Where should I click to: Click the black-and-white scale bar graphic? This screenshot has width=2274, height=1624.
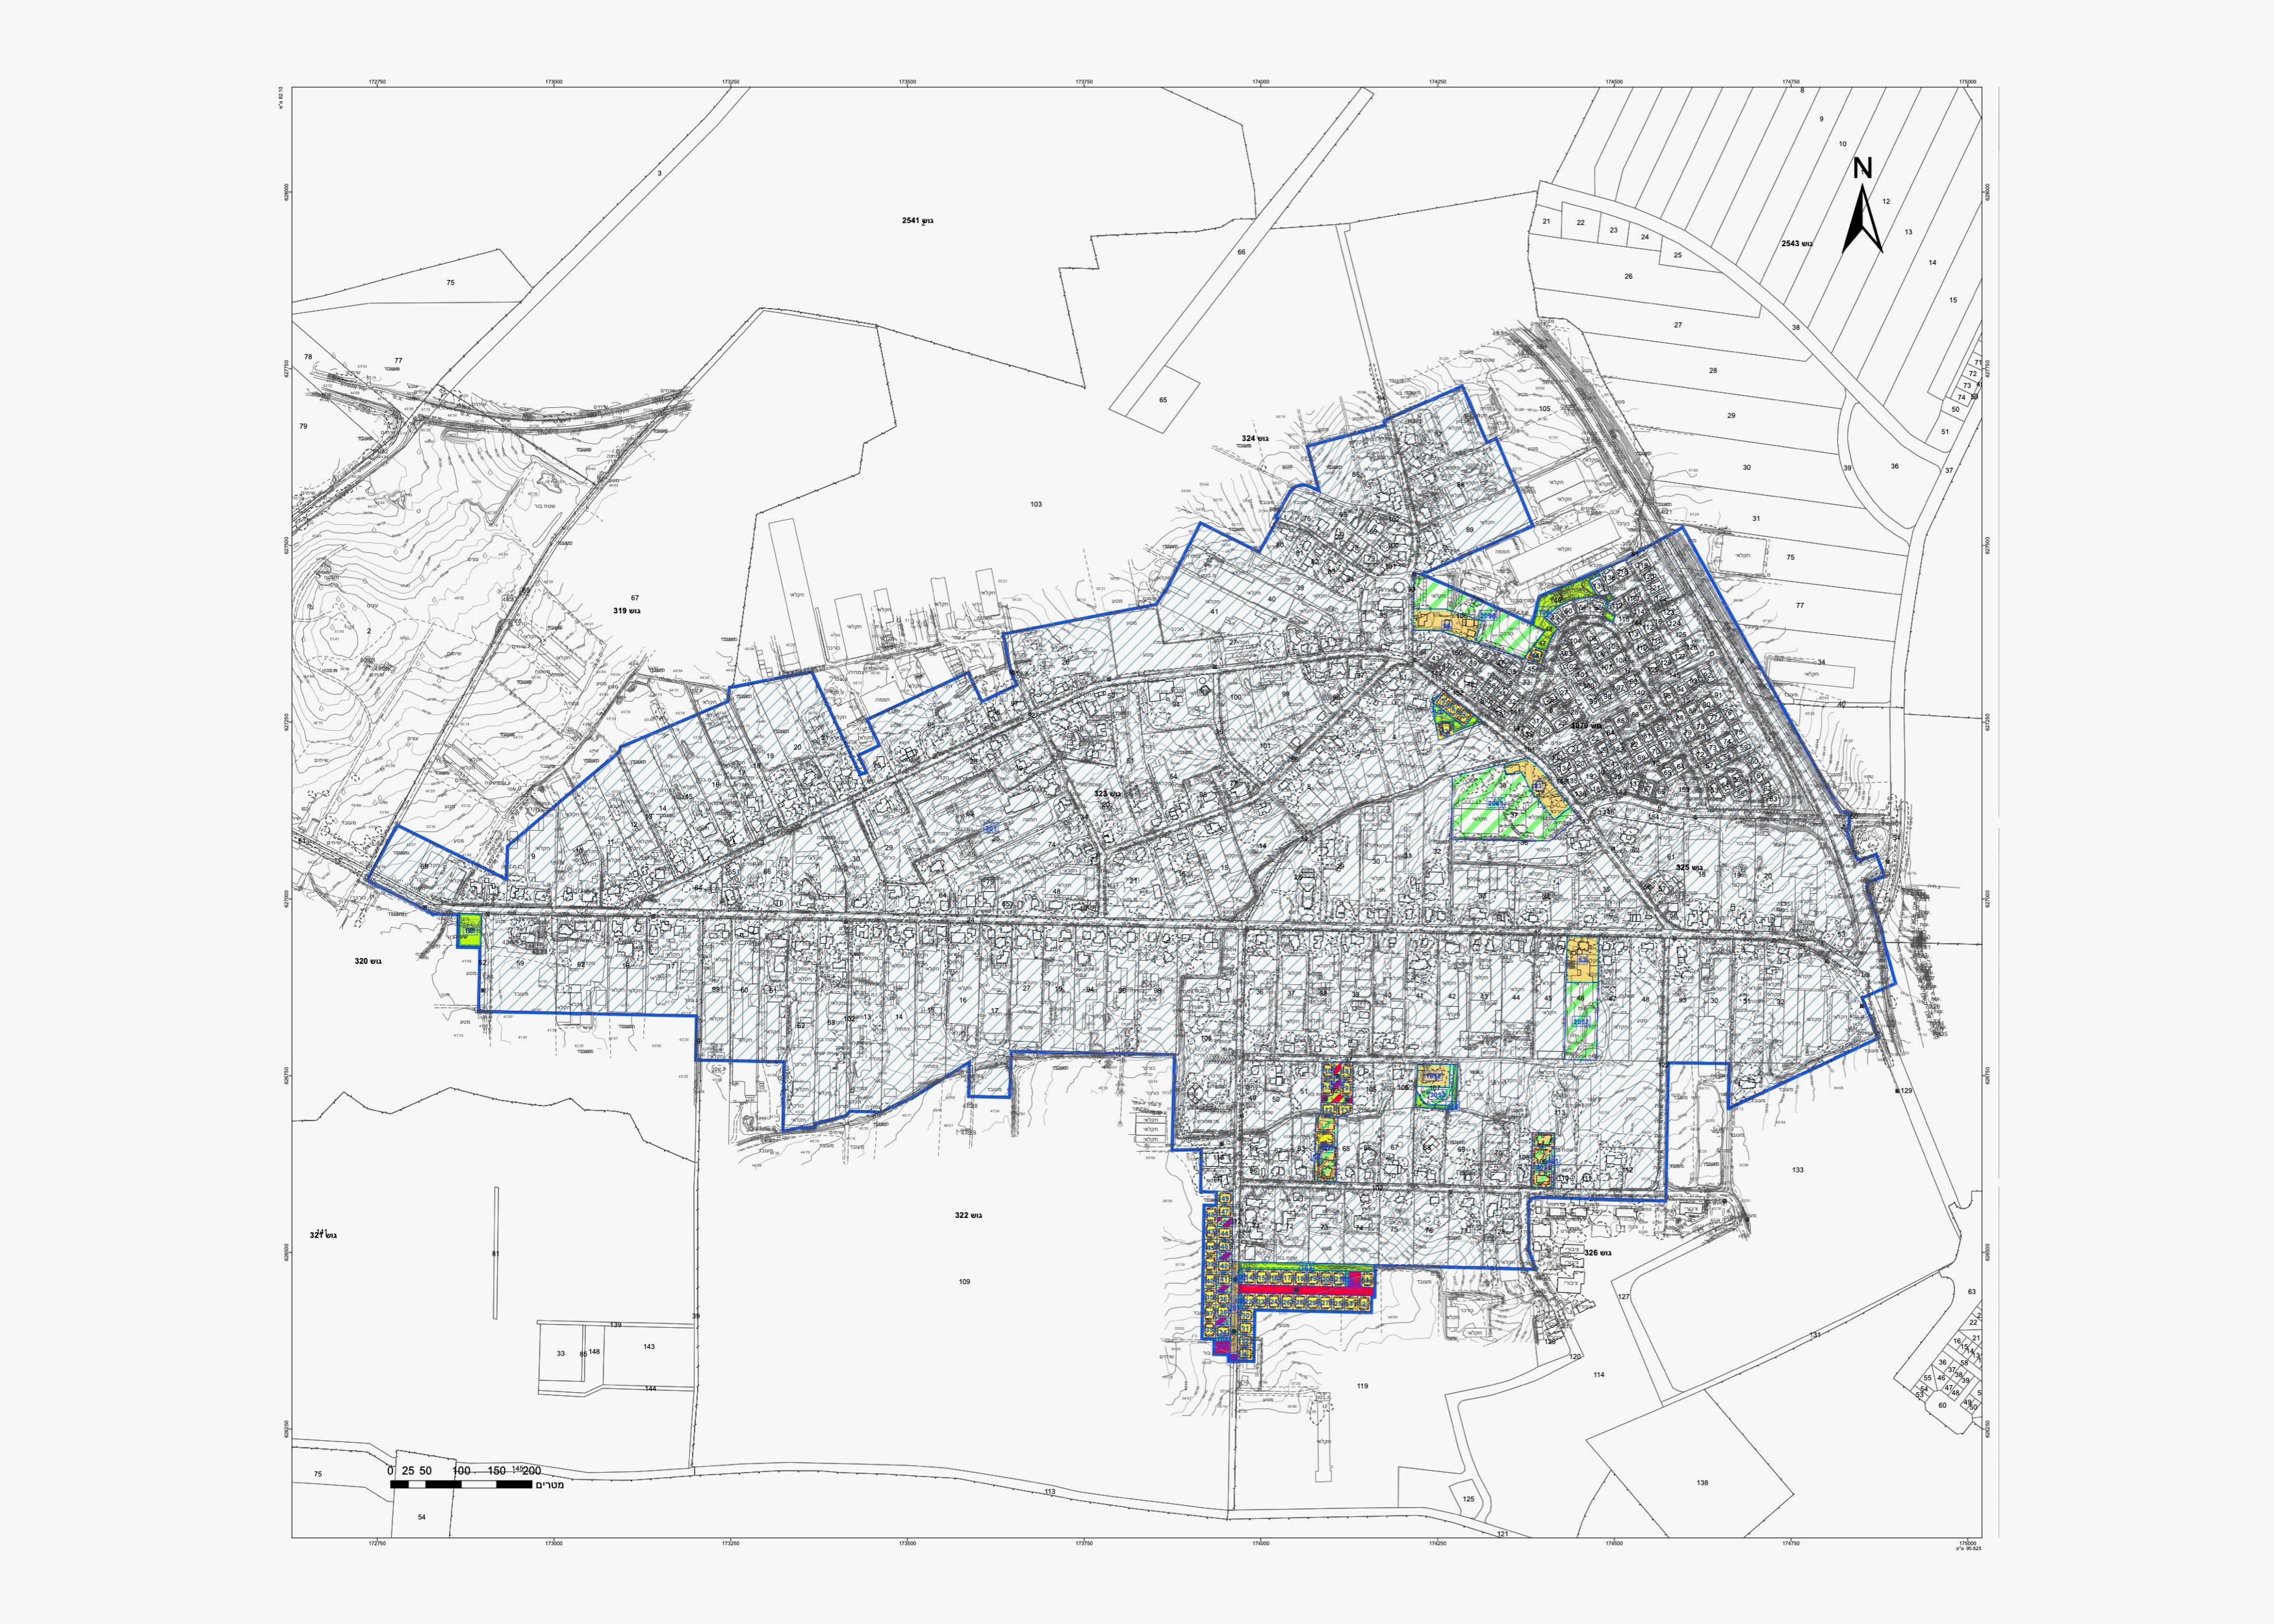click(461, 1484)
